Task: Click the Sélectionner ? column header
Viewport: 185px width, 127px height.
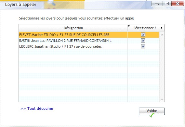Action: point(145,28)
